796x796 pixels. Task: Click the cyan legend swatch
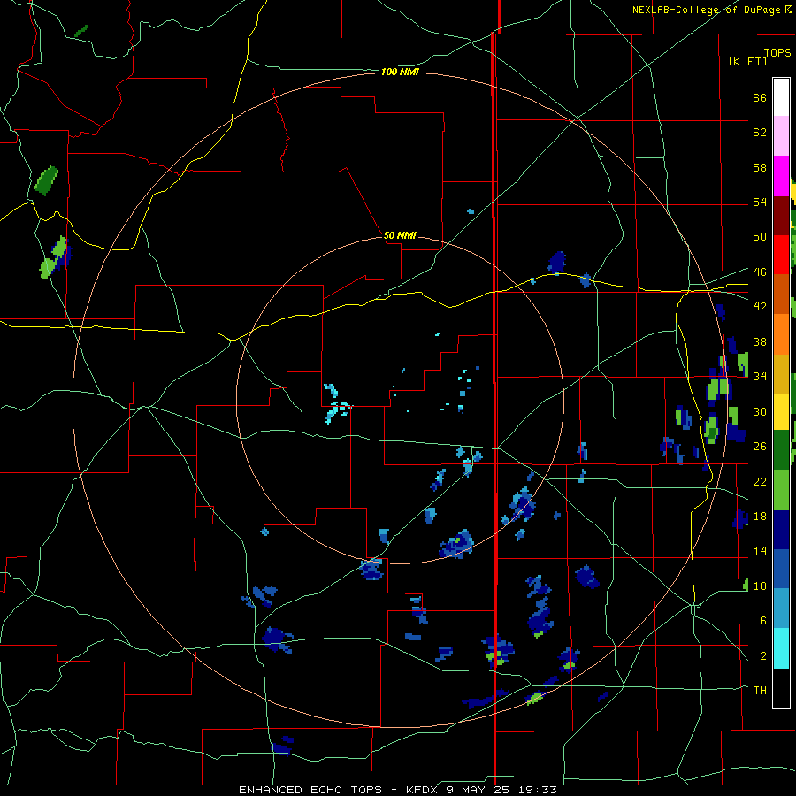pyautogui.click(x=781, y=648)
